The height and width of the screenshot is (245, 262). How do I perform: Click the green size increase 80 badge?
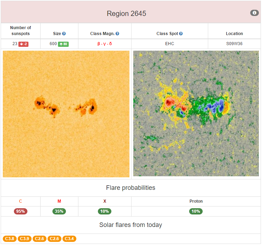(x=63, y=44)
